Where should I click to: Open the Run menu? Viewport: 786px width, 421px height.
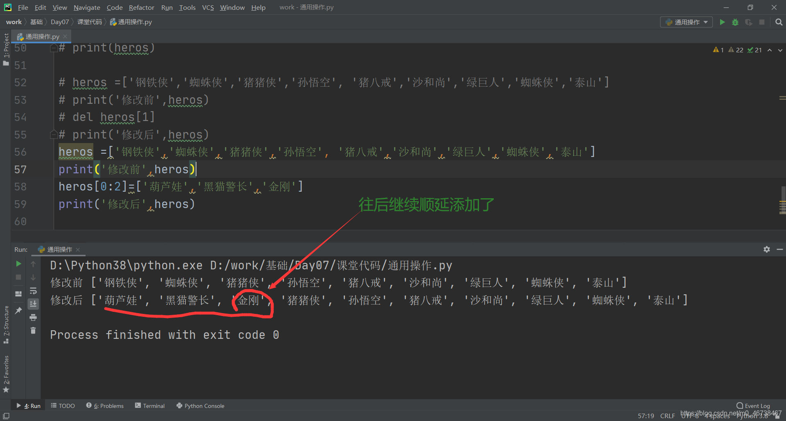[167, 7]
